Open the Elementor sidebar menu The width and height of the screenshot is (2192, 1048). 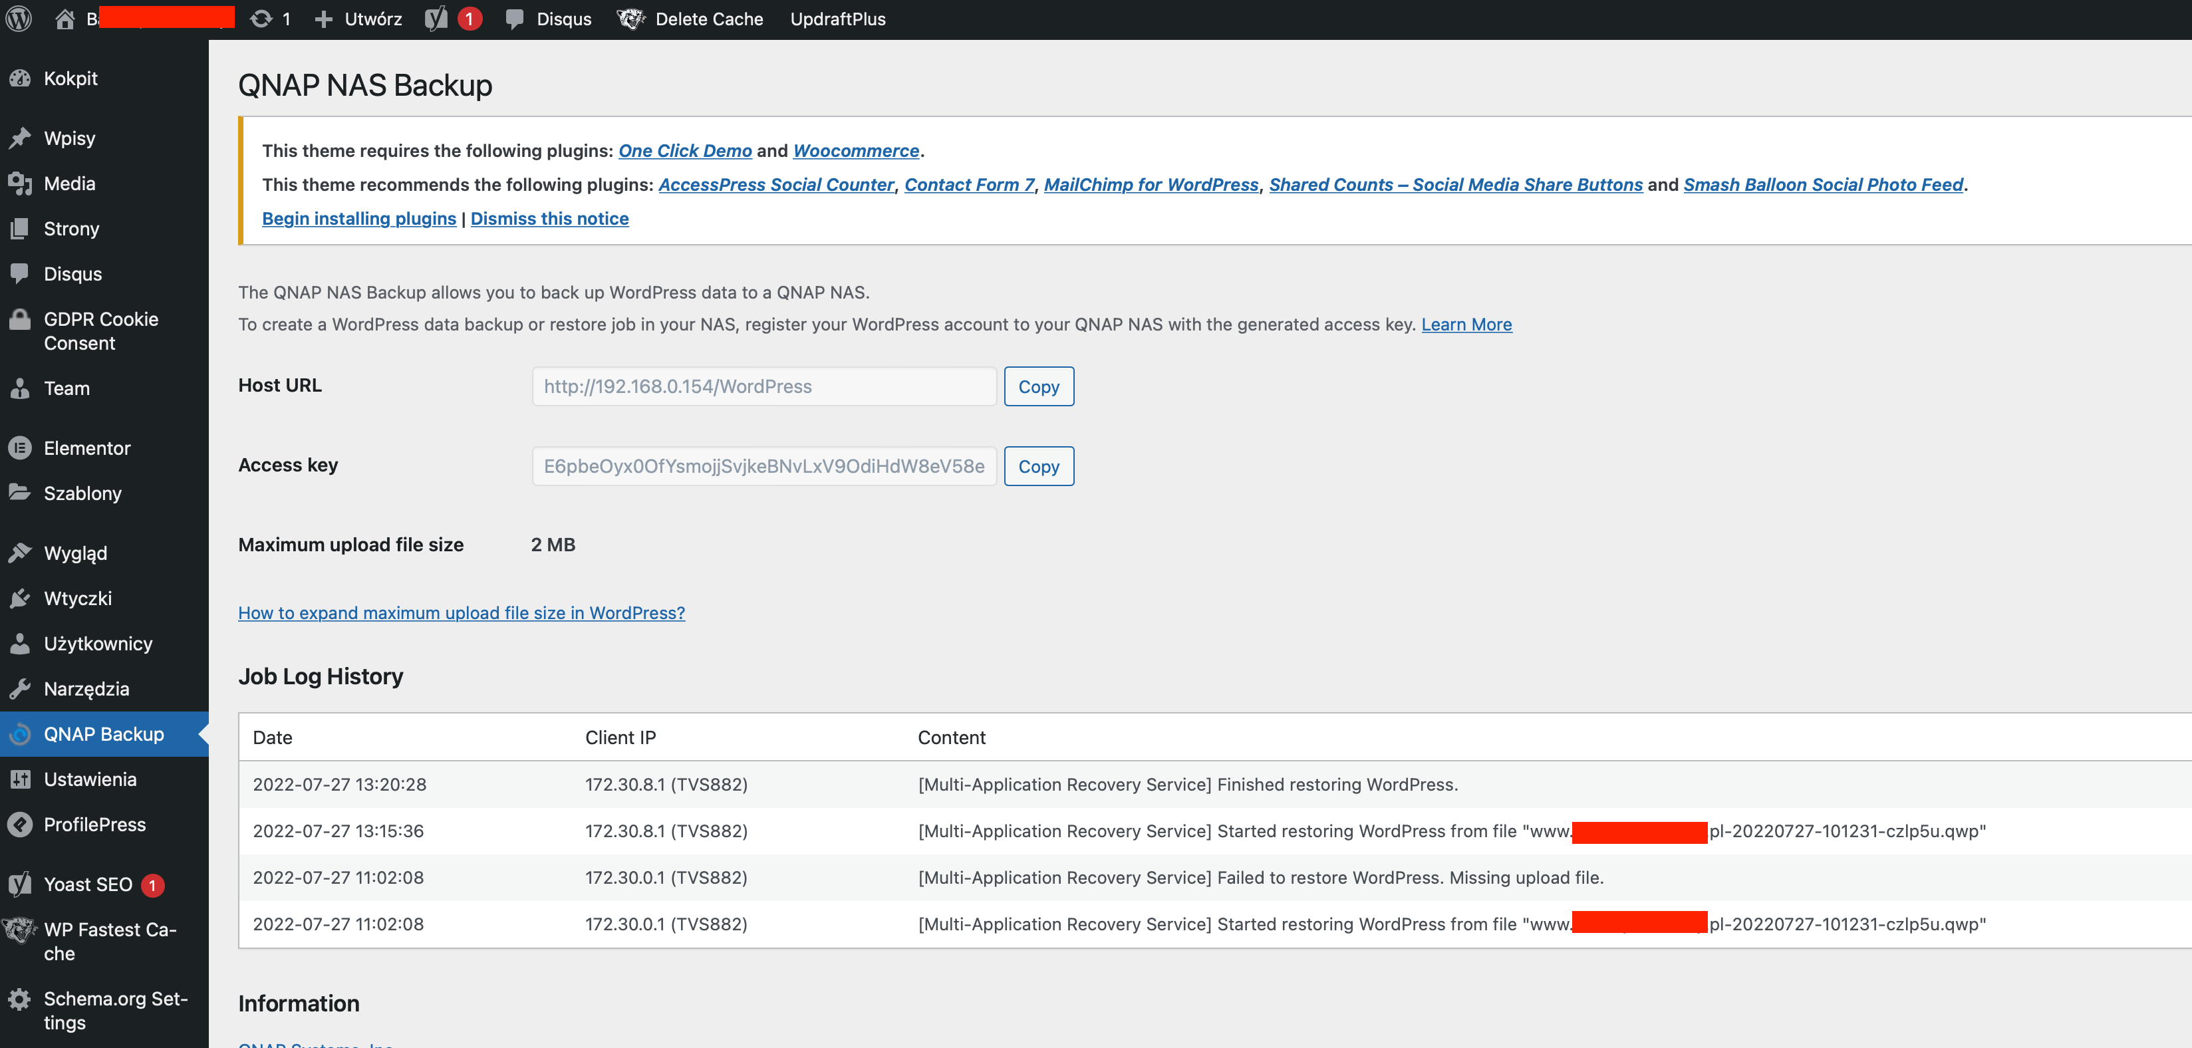87,448
